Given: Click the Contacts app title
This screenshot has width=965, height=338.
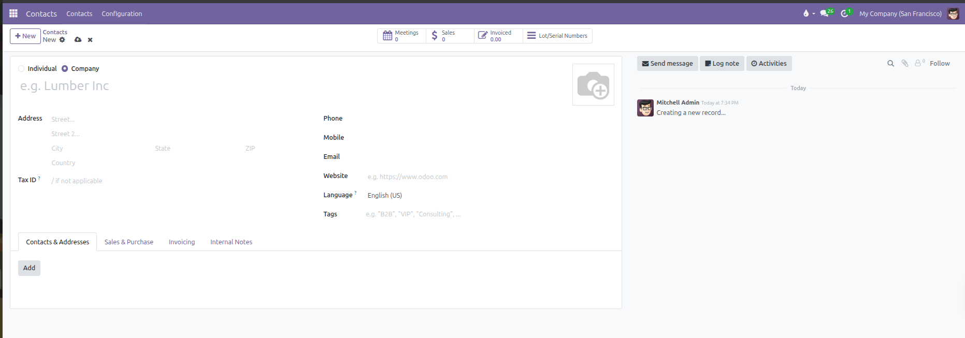Looking at the screenshot, I should (41, 13).
